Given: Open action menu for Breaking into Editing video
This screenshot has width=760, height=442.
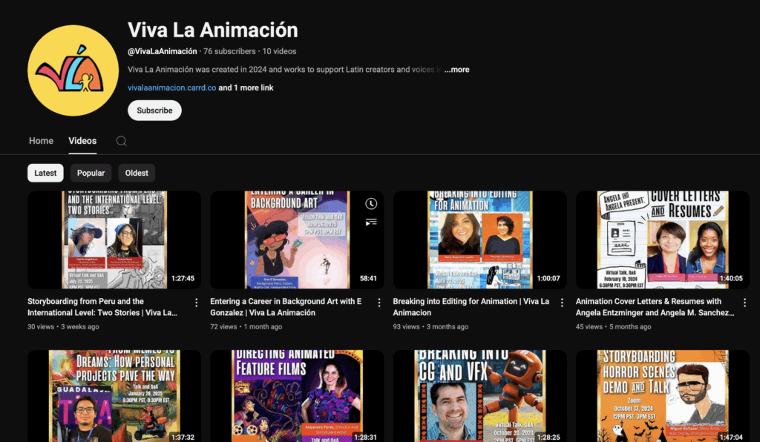Looking at the screenshot, I should point(562,303).
